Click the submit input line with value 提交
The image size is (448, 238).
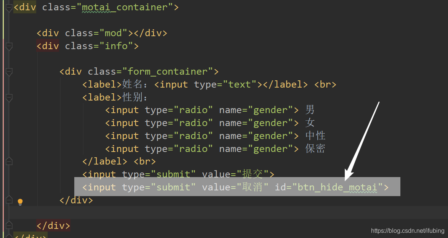[x=178, y=174]
